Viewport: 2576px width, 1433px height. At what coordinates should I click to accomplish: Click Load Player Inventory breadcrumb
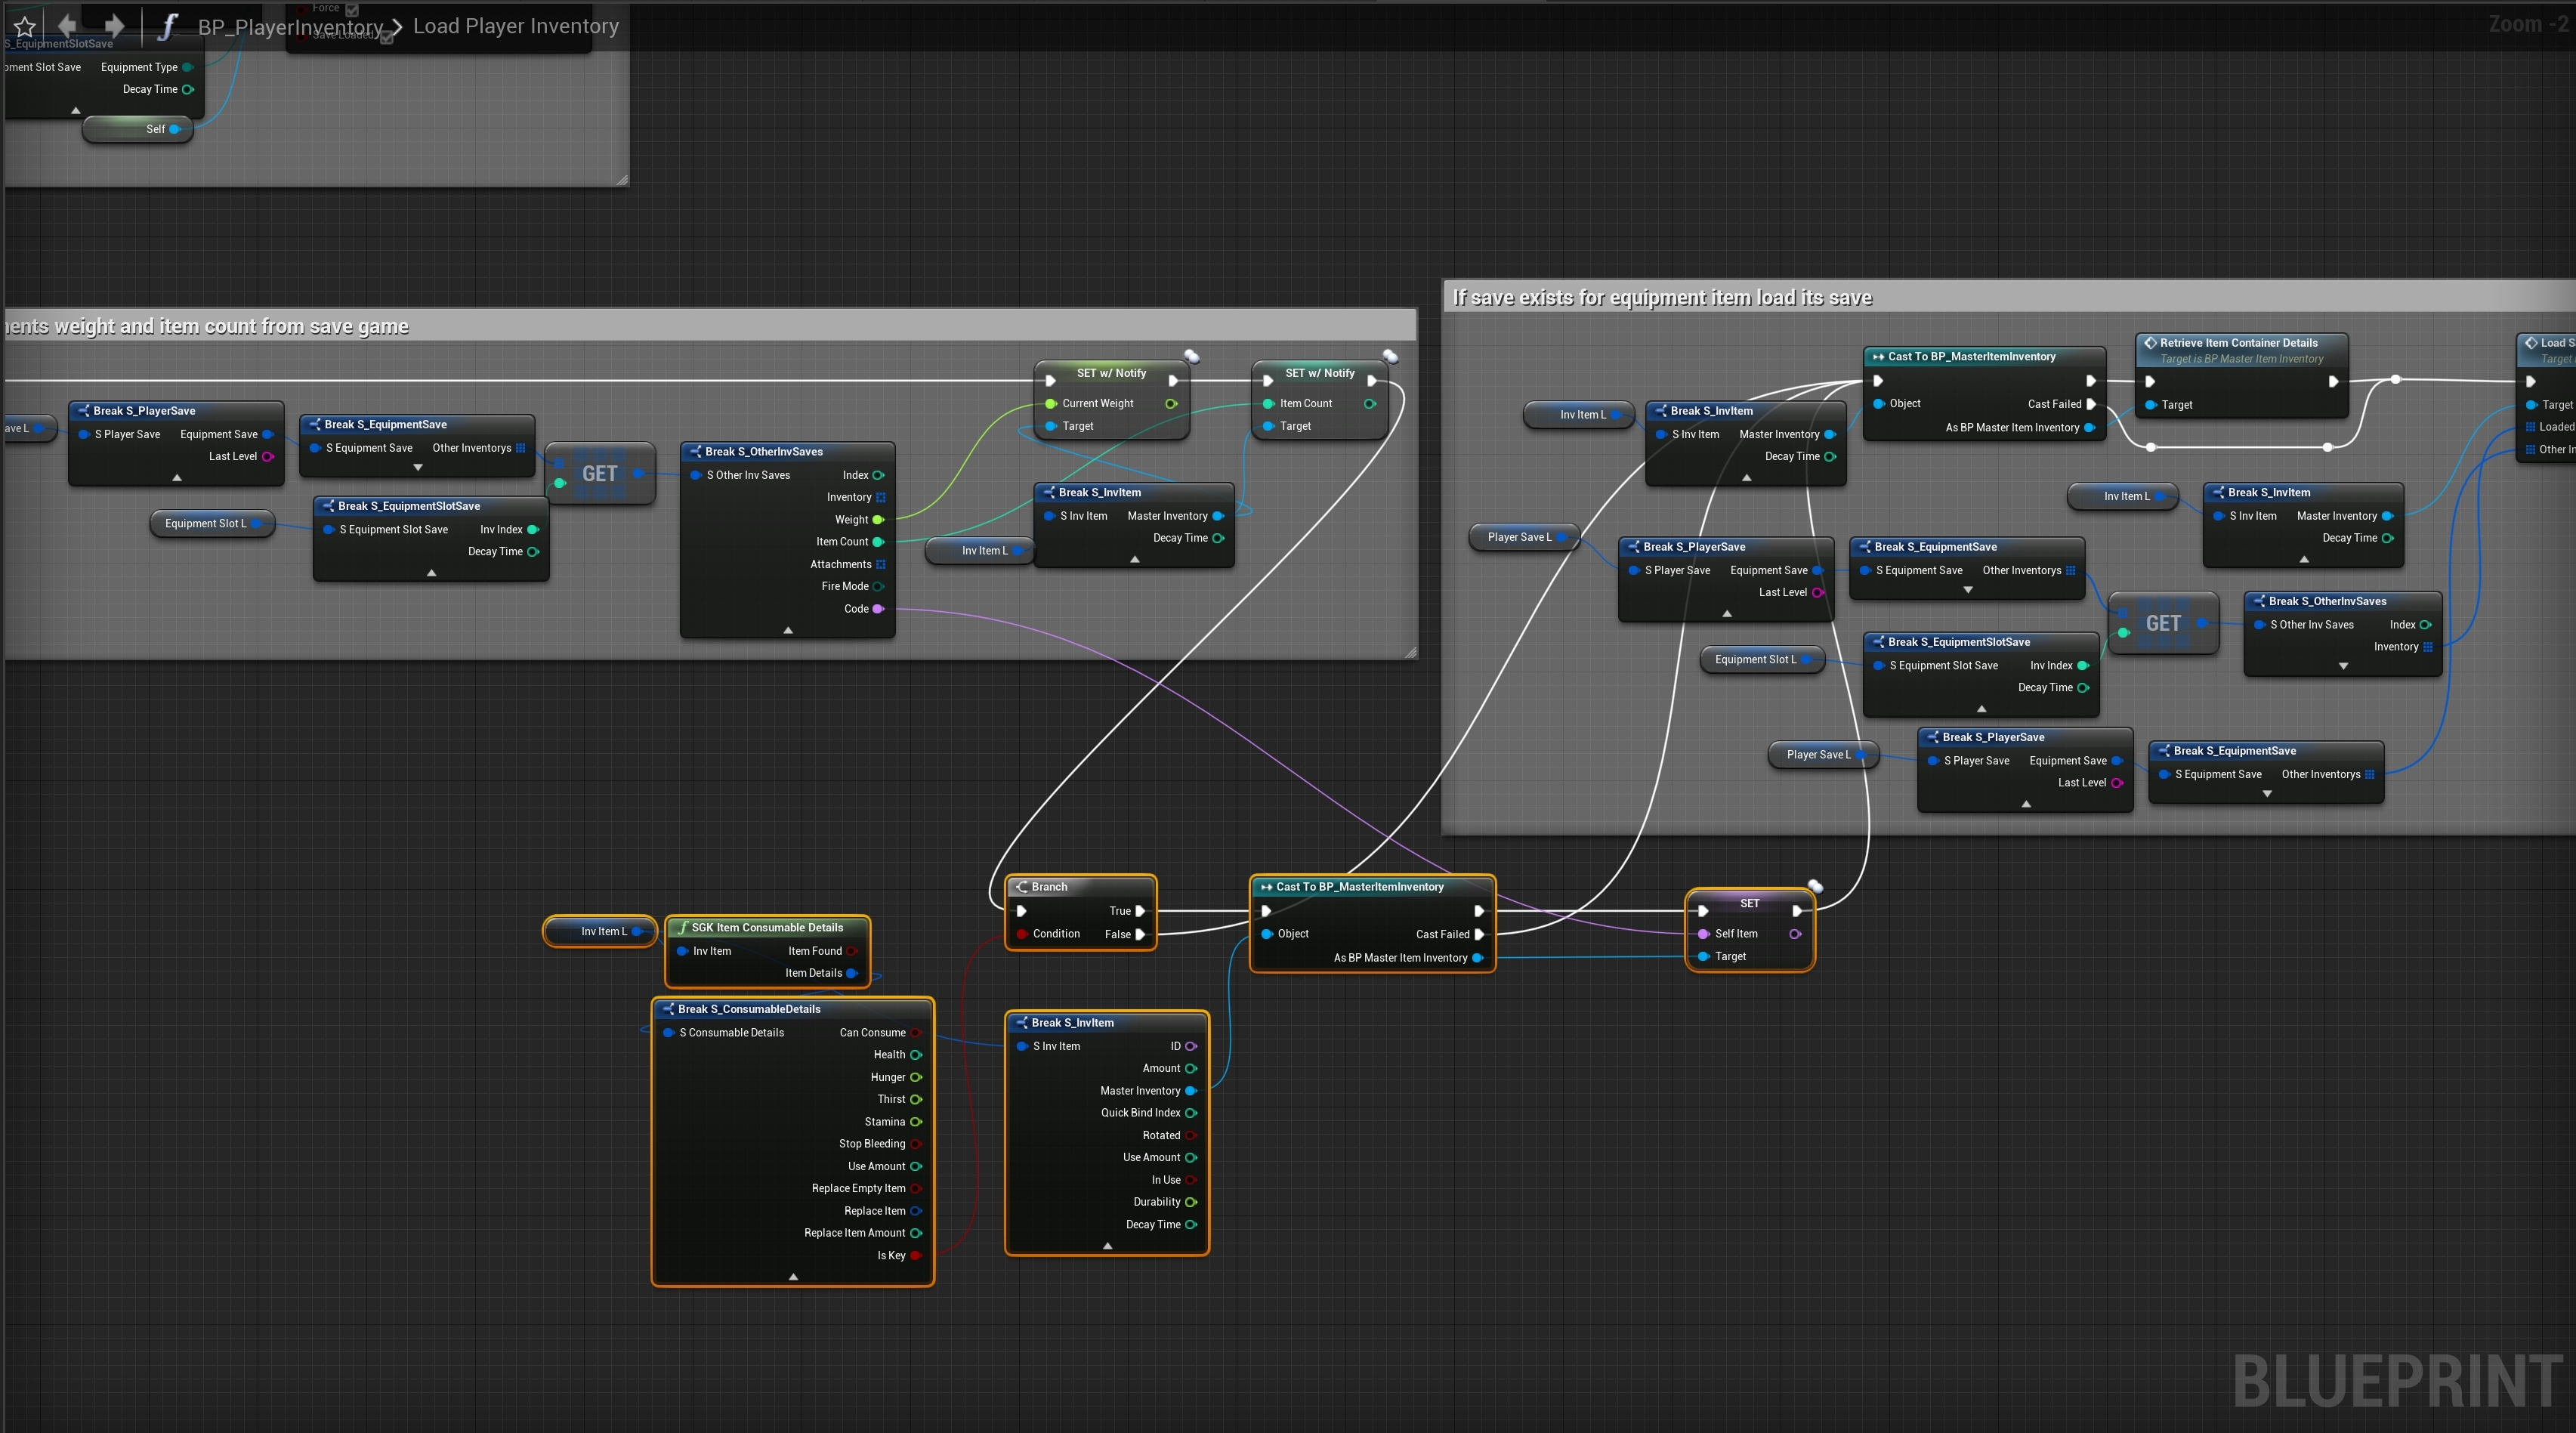516,27
